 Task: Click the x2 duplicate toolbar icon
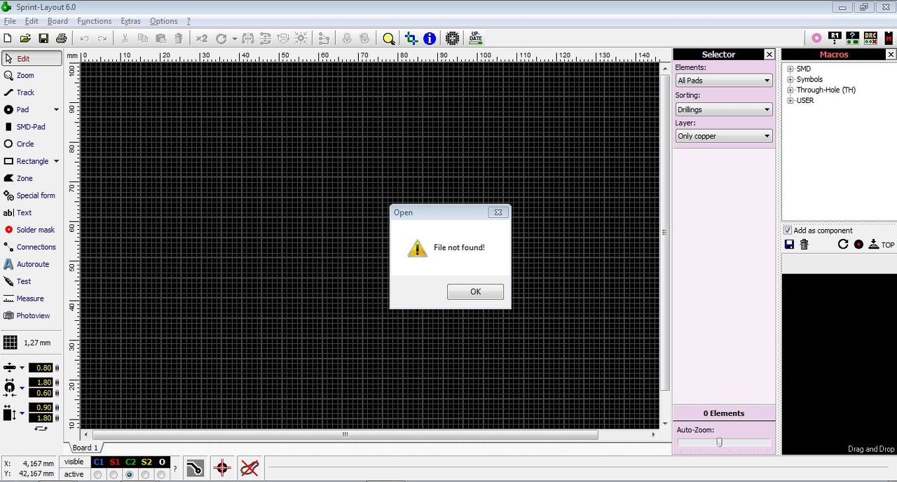click(202, 39)
